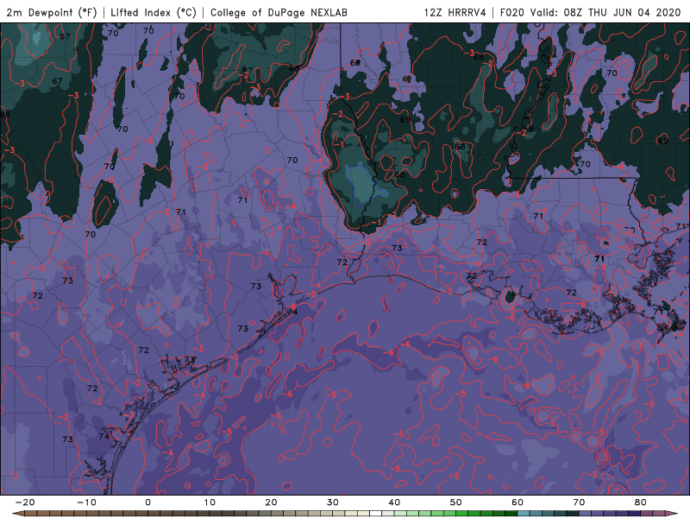Screen dimensions: 690x518
Task: Click the "80" color scale label
Action: pos(641,502)
